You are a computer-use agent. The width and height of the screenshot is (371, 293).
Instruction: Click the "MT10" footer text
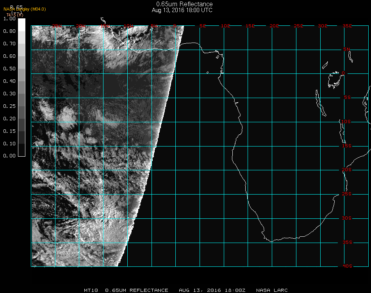91,290
